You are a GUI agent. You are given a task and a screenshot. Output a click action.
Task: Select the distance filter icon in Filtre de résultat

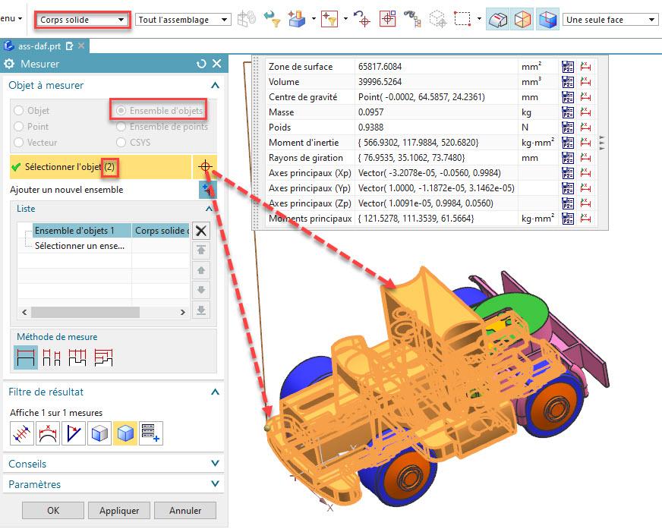pyautogui.click(x=22, y=433)
